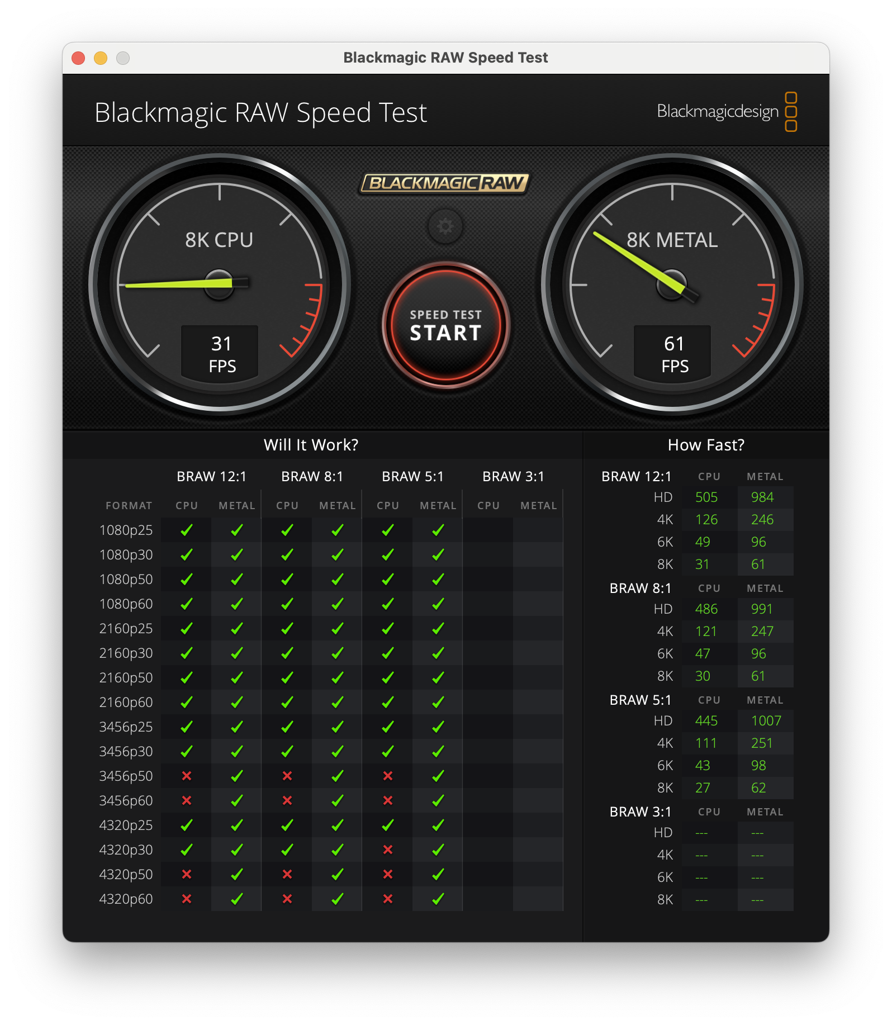Click the BLACKMAGIC RAW badge
892x1025 pixels.
[444, 183]
